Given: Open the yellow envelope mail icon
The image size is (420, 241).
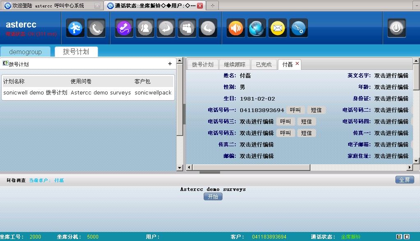Looking at the screenshot, I should coord(278,28).
